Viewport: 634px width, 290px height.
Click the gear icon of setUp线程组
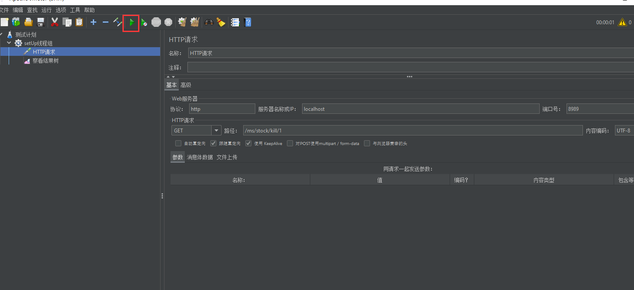18,43
